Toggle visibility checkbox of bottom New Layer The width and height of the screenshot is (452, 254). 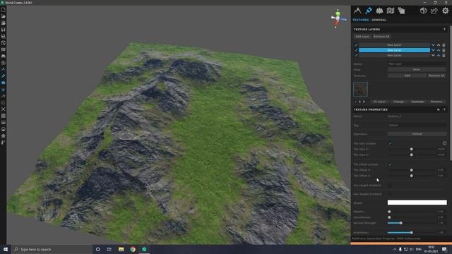(x=356, y=55)
